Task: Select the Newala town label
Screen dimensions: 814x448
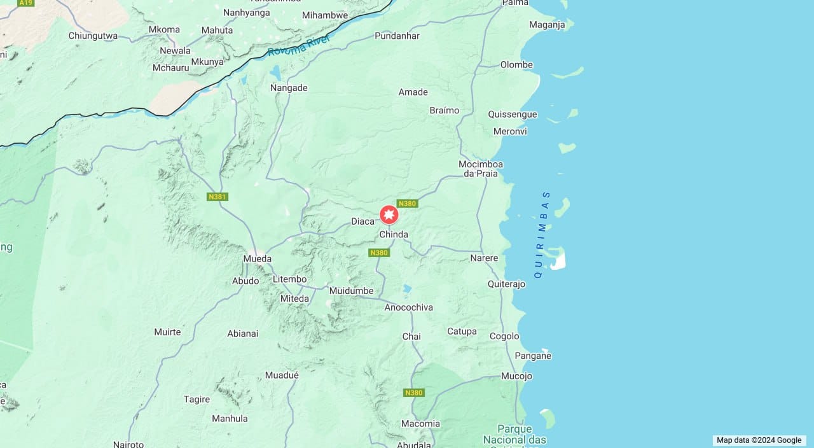Action: (x=175, y=50)
